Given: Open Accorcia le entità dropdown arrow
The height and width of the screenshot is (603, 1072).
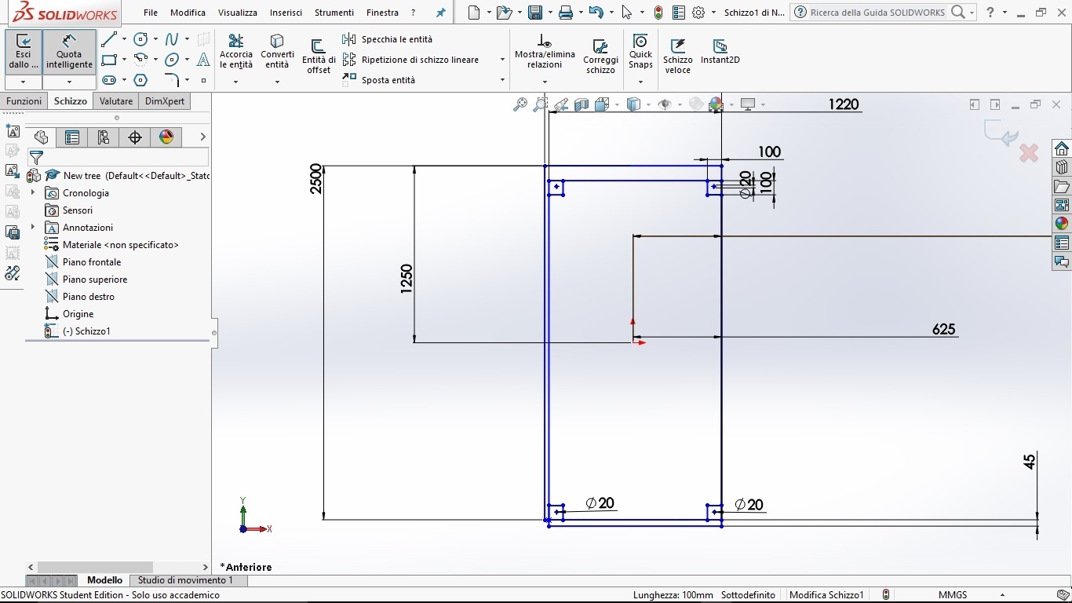Looking at the screenshot, I should (235, 82).
